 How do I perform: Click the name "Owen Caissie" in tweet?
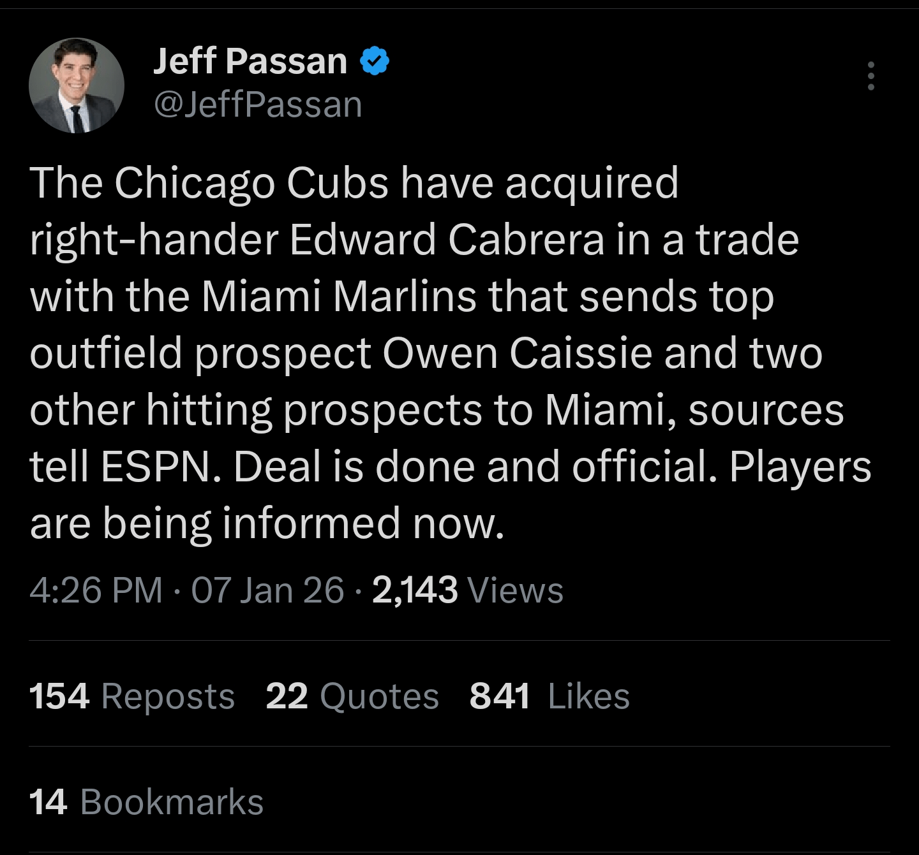(x=519, y=353)
